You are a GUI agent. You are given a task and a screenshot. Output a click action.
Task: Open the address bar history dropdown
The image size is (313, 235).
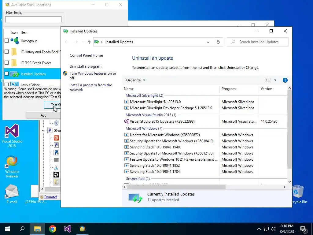(208, 42)
